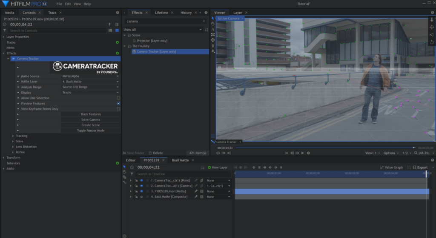Jump to start of viewer playback

pos(287,153)
